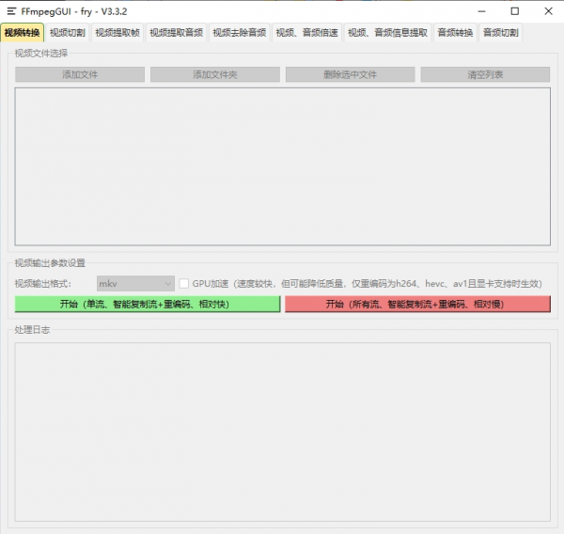Click inside the video file list area

(x=283, y=166)
